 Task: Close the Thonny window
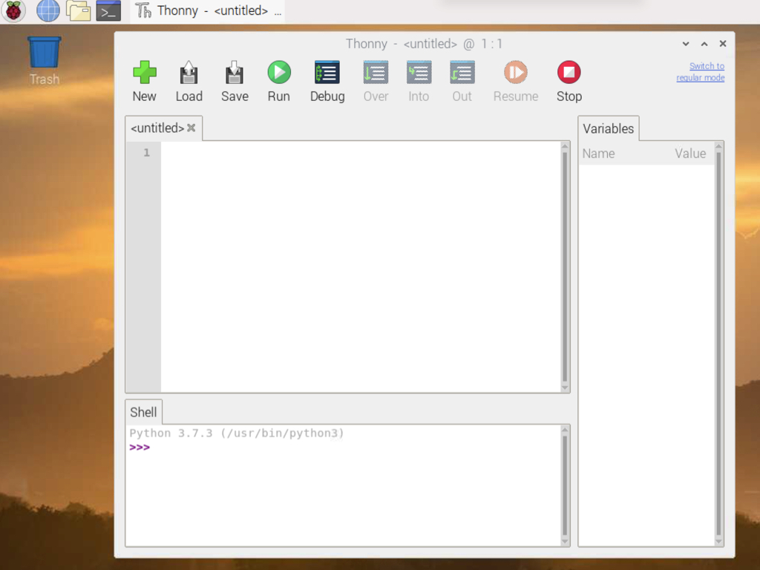point(723,44)
